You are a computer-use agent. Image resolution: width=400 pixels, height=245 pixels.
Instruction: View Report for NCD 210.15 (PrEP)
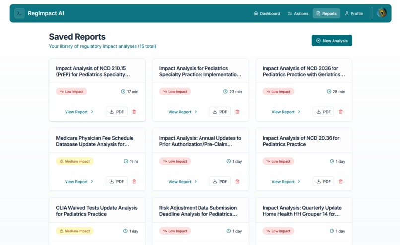(x=79, y=112)
